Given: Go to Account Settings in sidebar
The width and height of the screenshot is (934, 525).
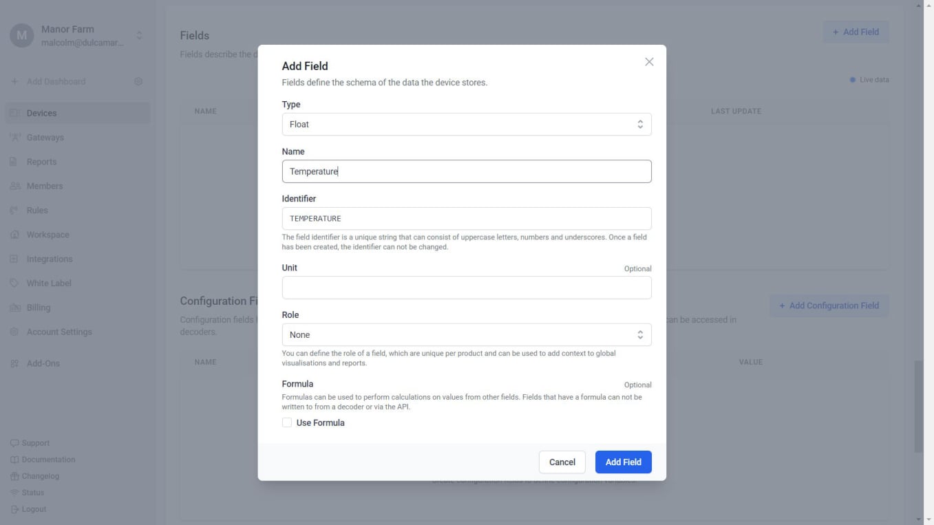Looking at the screenshot, I should (x=59, y=332).
